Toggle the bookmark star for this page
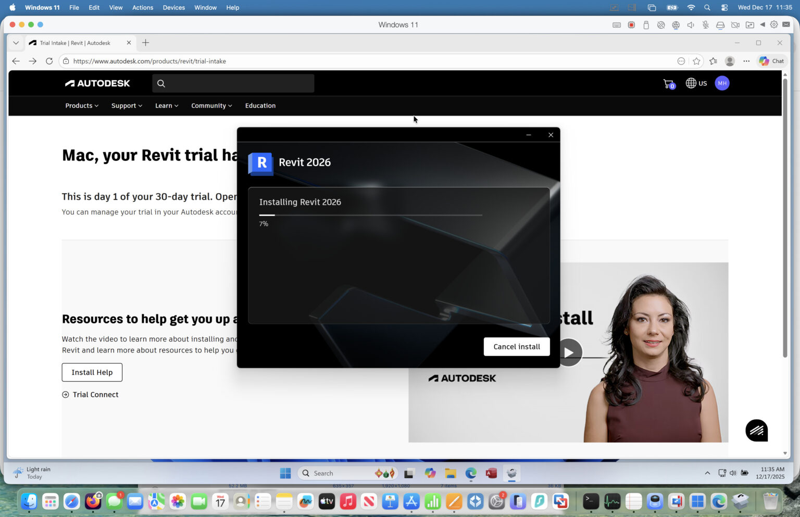This screenshot has width=800, height=517. (697, 61)
